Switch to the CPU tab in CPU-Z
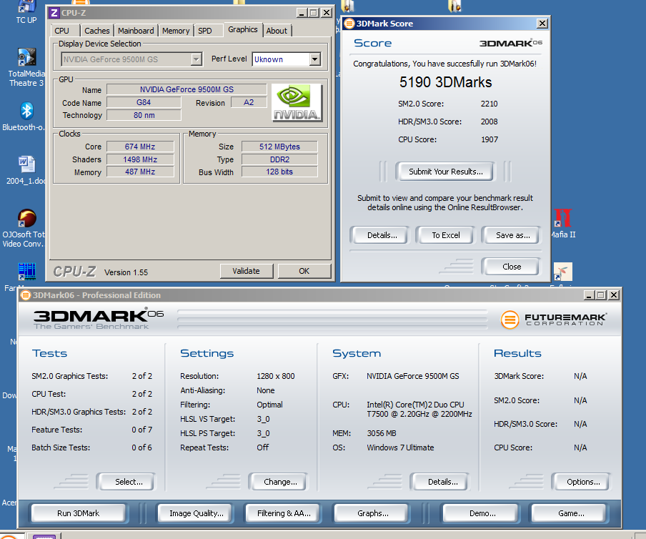The width and height of the screenshot is (646, 539). (61, 31)
